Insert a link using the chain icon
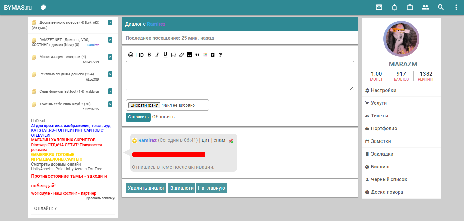464x221 pixels. pos(181,55)
